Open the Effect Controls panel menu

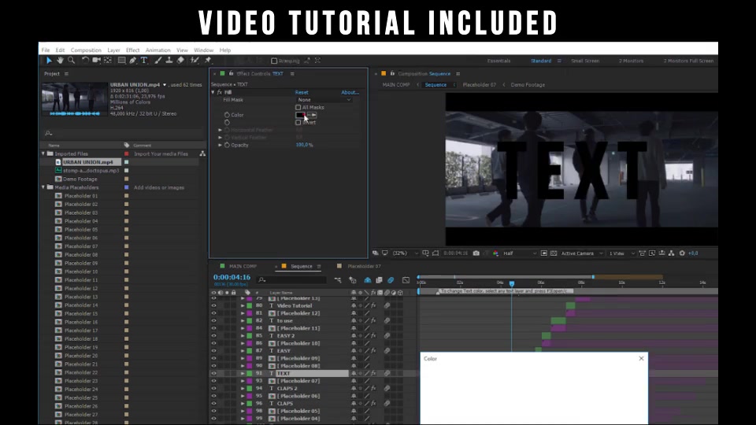(x=291, y=74)
